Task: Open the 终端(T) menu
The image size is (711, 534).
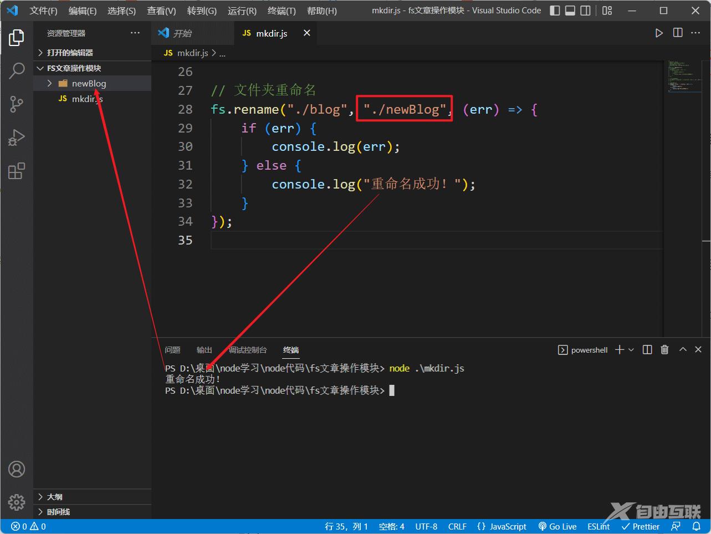Action: [282, 11]
